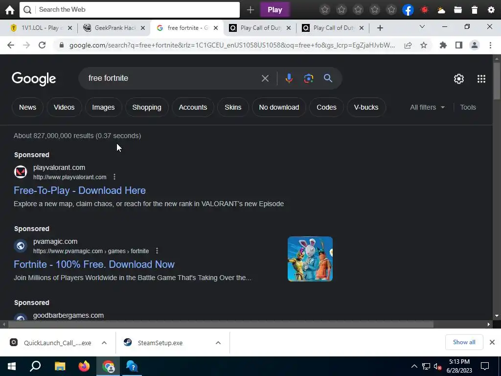
Task: Expand SteamSetup.exe download options
Action: (x=218, y=343)
